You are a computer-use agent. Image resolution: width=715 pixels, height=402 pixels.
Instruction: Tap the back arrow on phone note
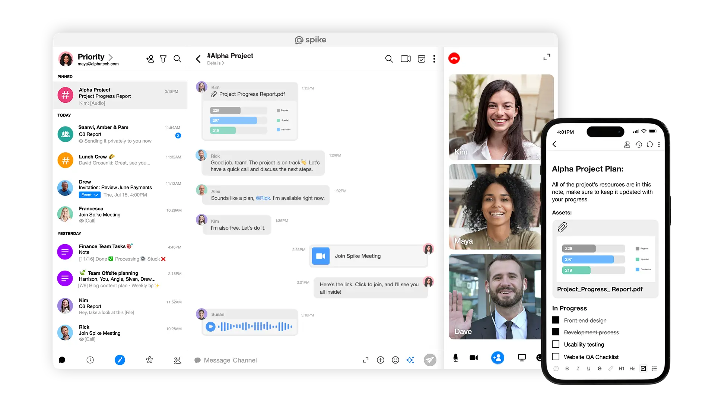554,144
